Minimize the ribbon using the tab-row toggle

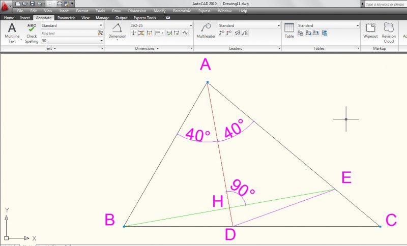tap(168, 18)
